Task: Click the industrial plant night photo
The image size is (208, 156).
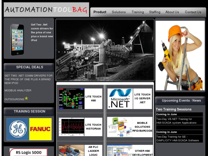Action: 105,50
